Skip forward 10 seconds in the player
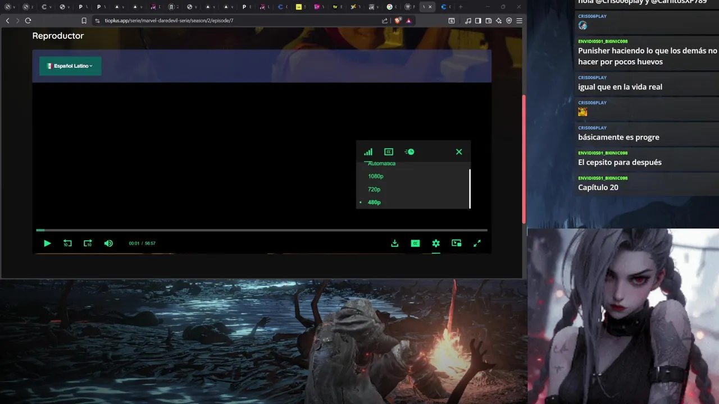 (88, 243)
